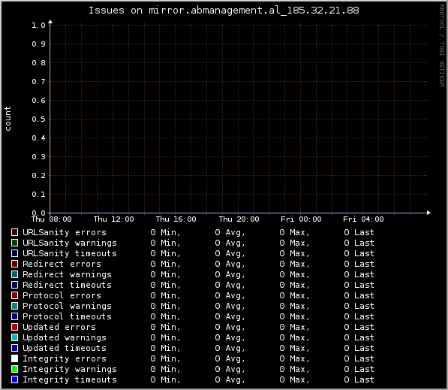The width and height of the screenshot is (448, 390).
Task: Click the Redirect errors legend swatch
Action: [x=14, y=264]
